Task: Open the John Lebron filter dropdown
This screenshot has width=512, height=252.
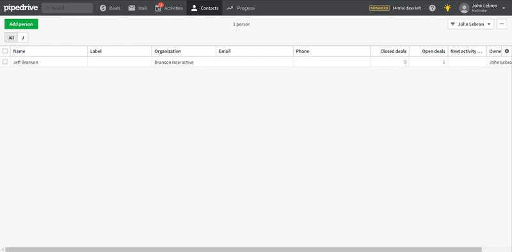Action: (x=470, y=24)
